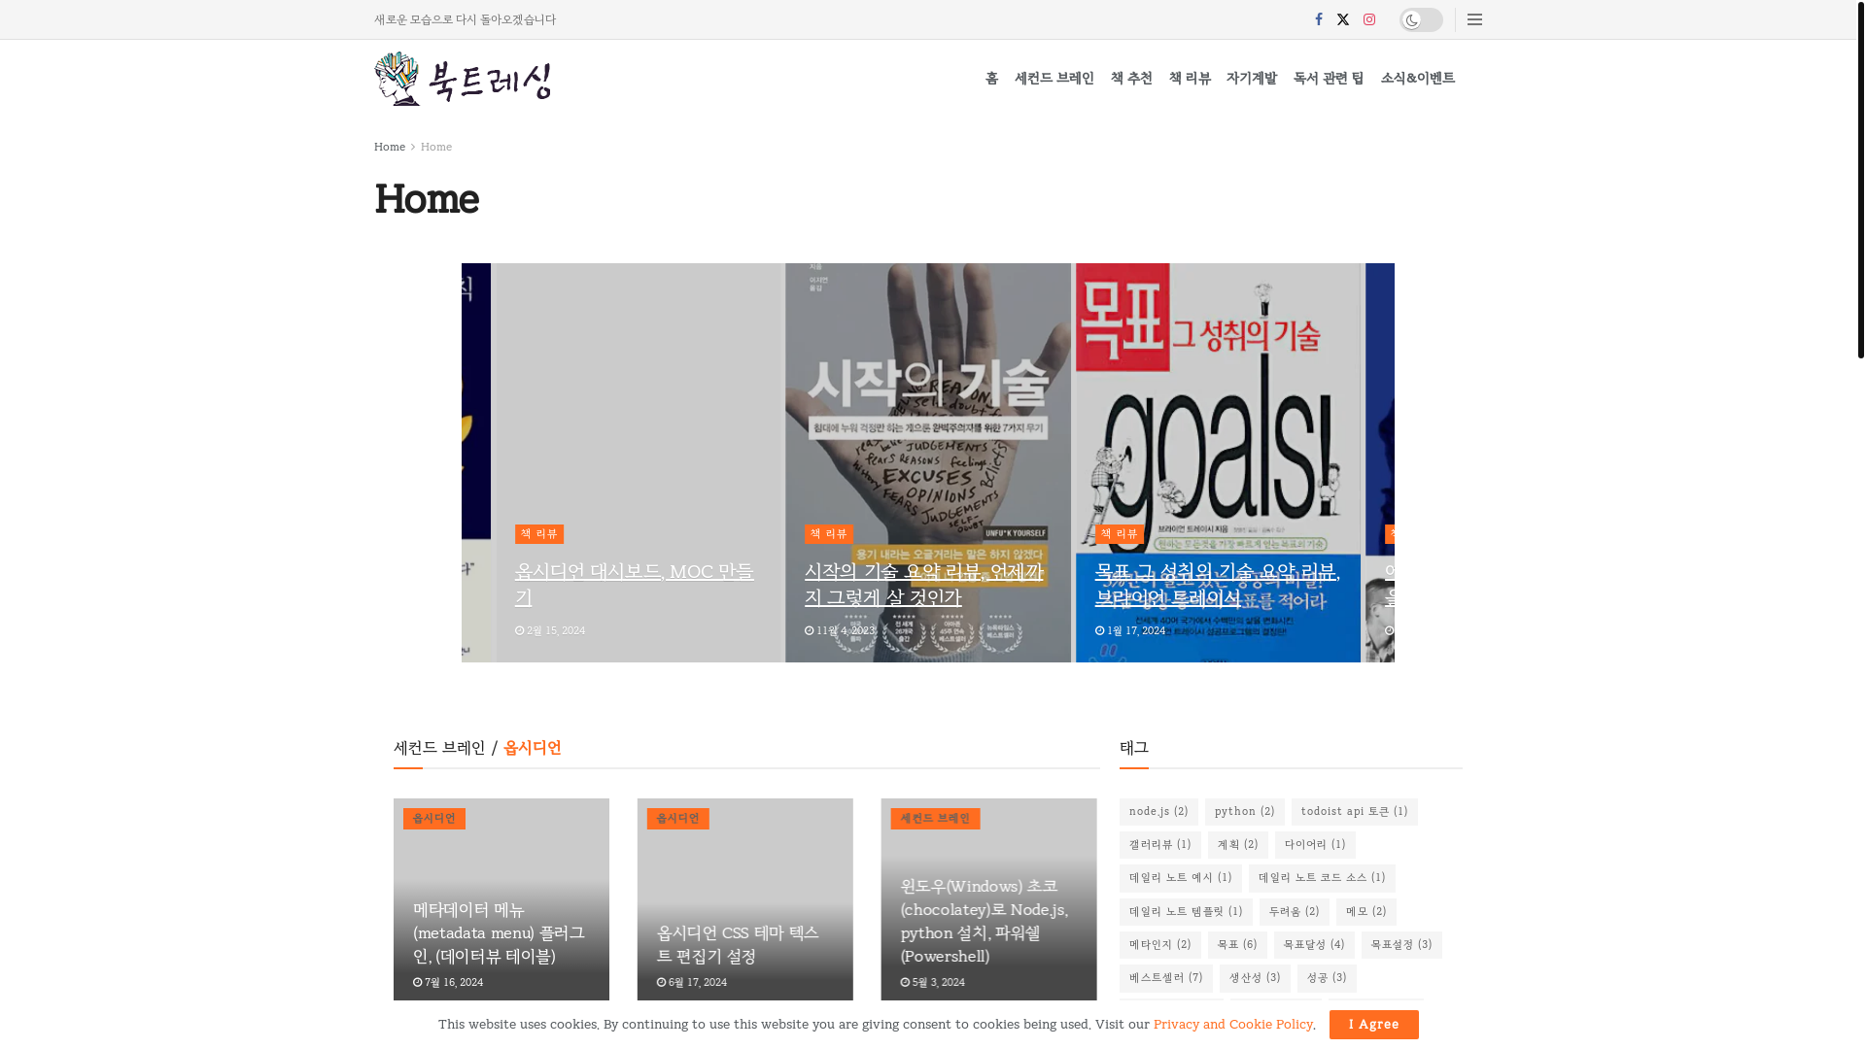Open the 자기계발 menu item
Screen dimensions: 1866x1049
(1252, 79)
